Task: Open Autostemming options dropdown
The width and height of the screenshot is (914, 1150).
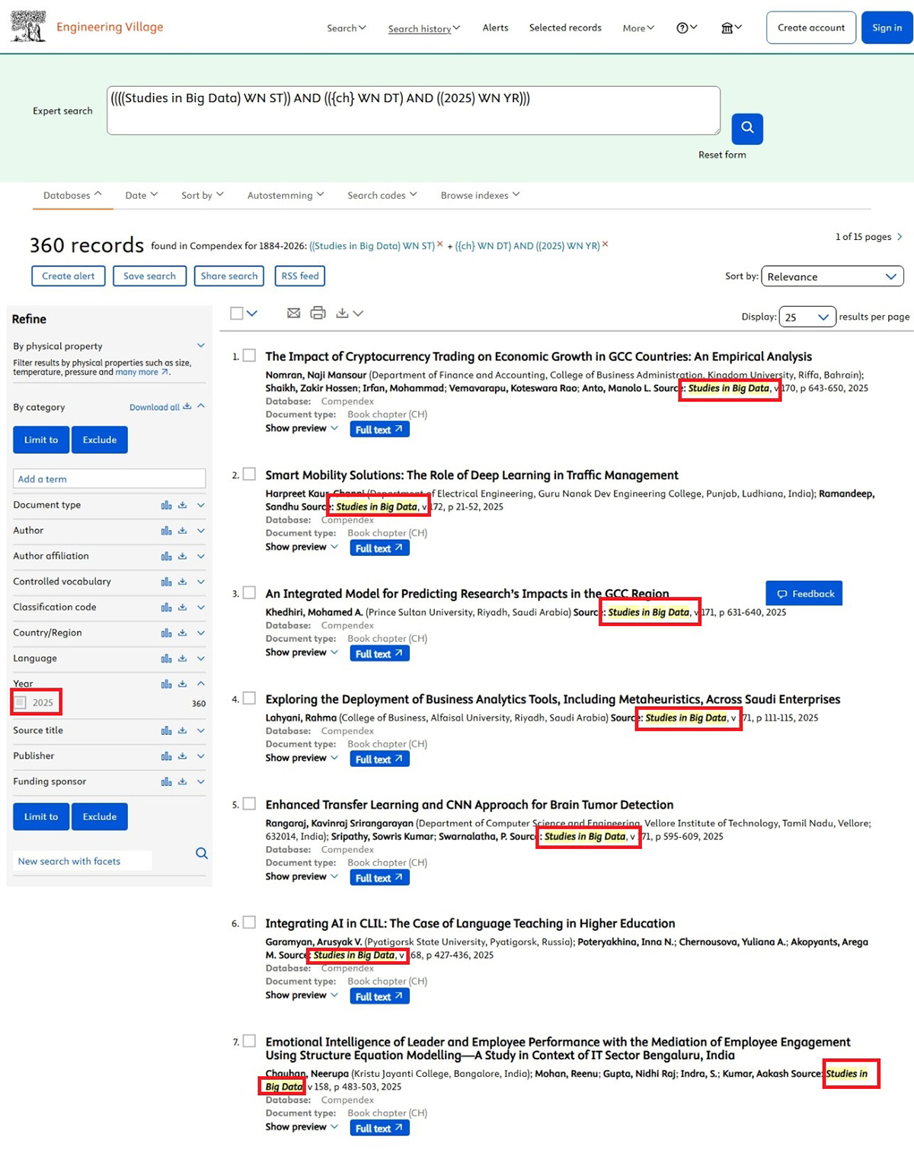Action: point(286,195)
